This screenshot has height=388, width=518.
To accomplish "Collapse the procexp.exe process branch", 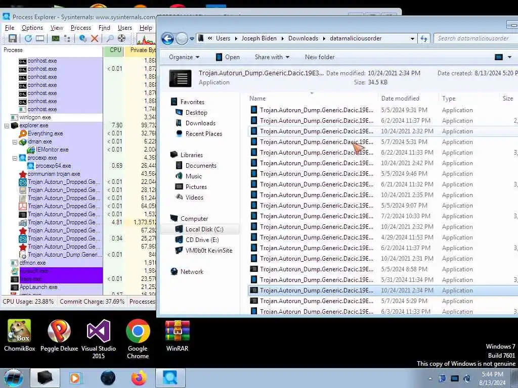I will 15,158.
